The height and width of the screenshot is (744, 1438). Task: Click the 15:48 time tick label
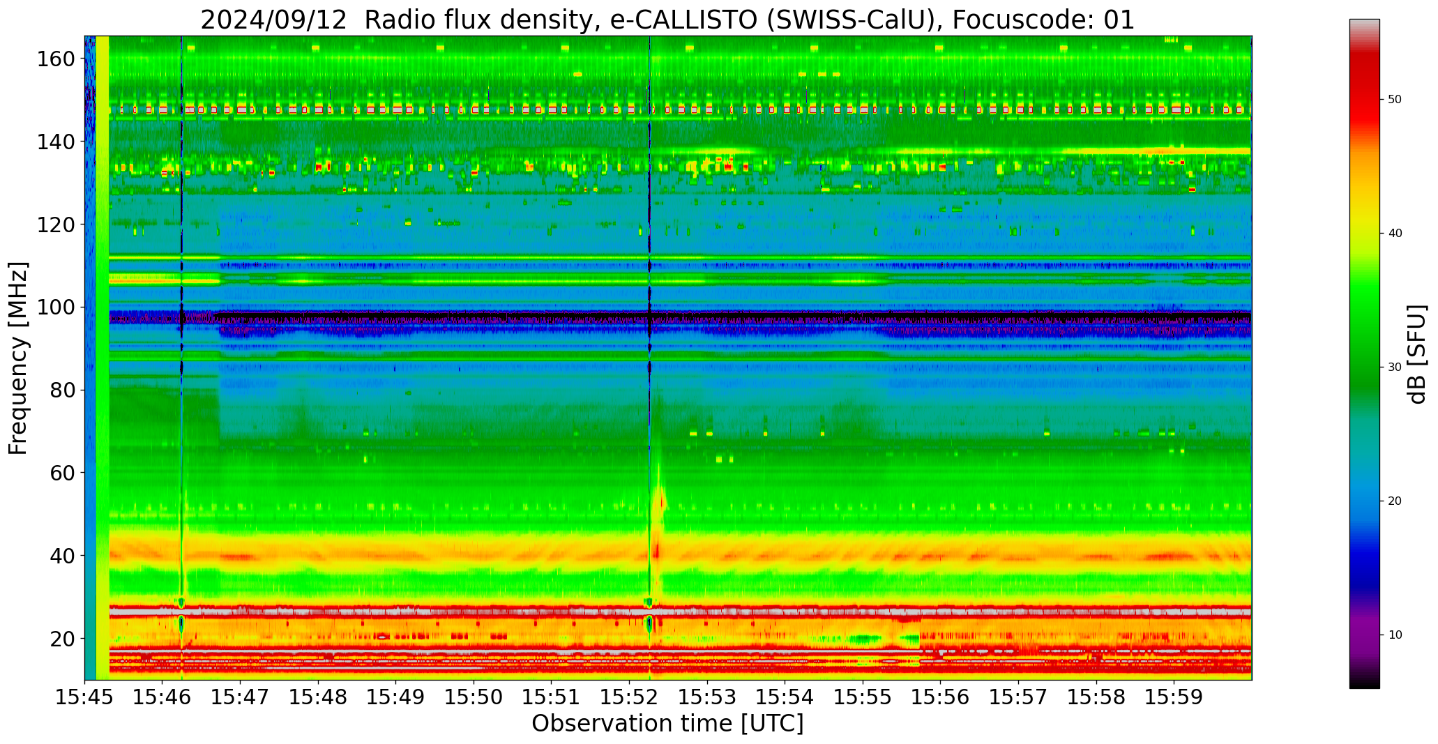coord(318,697)
